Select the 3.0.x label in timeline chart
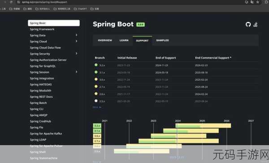This screenshot has width=269, height=163. [97, 136]
